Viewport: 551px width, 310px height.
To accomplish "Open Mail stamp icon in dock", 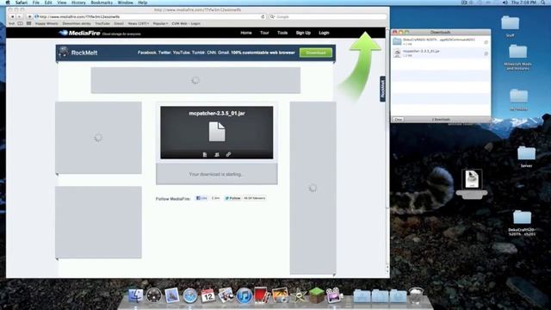I will click(172, 296).
